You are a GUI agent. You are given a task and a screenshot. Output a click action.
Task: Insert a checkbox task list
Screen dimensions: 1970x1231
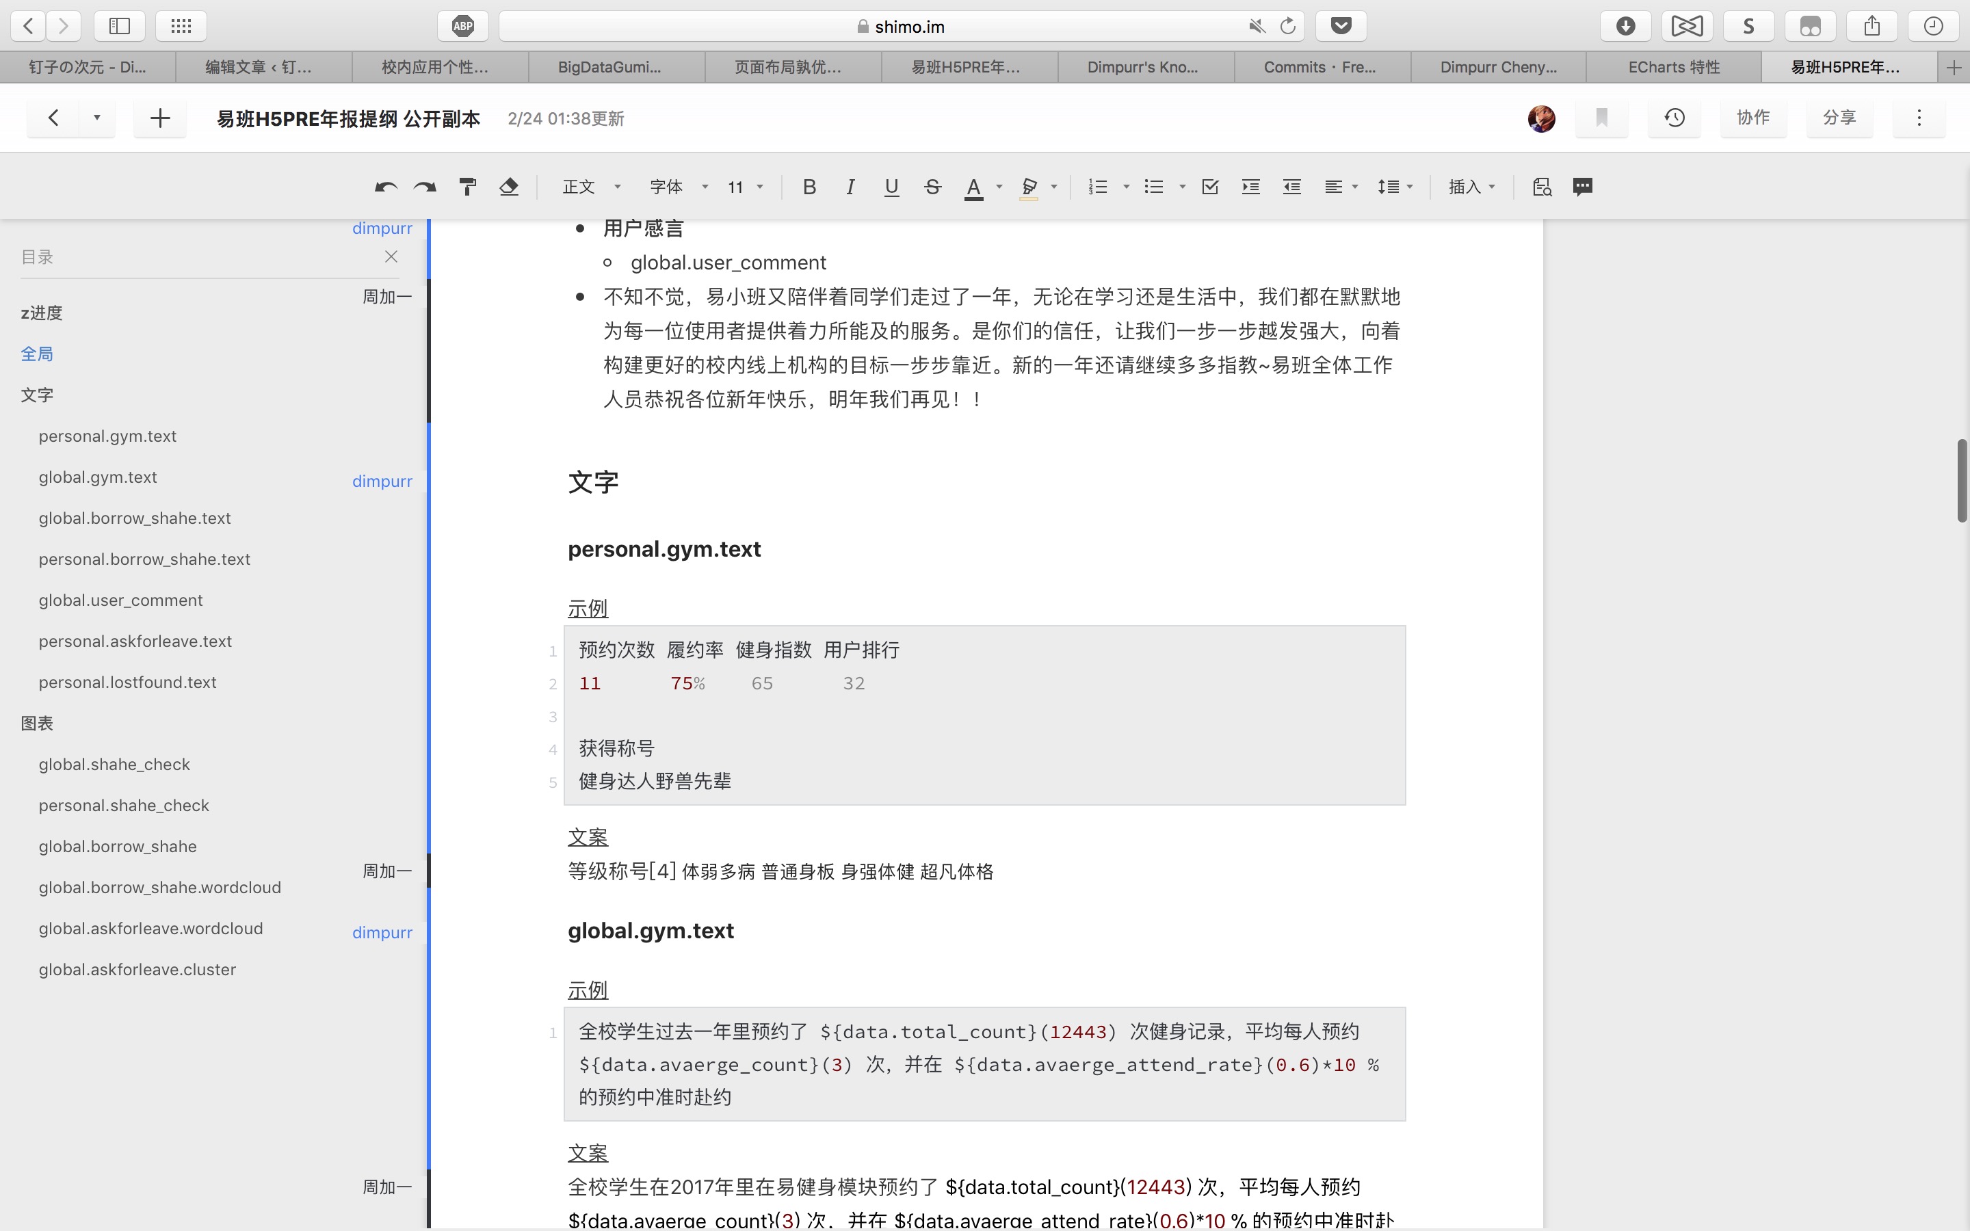pyautogui.click(x=1209, y=187)
